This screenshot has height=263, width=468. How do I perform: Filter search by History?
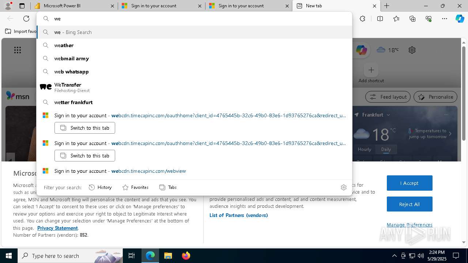[101, 187]
